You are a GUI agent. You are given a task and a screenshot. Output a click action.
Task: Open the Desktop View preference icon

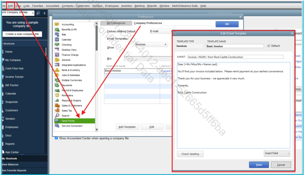57,49
